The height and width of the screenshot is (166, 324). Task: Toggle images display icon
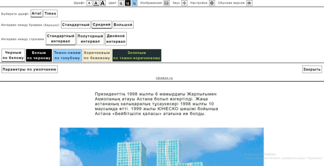167,3
